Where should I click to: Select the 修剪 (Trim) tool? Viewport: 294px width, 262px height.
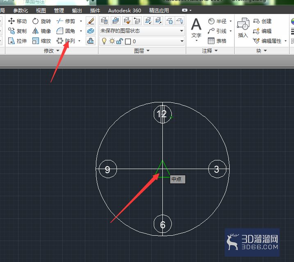66,21
